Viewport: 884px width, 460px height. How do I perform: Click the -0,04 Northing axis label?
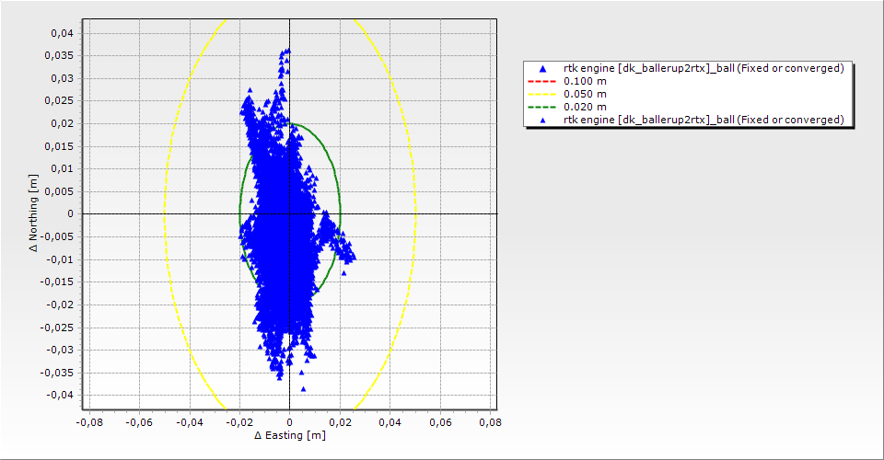(x=60, y=395)
